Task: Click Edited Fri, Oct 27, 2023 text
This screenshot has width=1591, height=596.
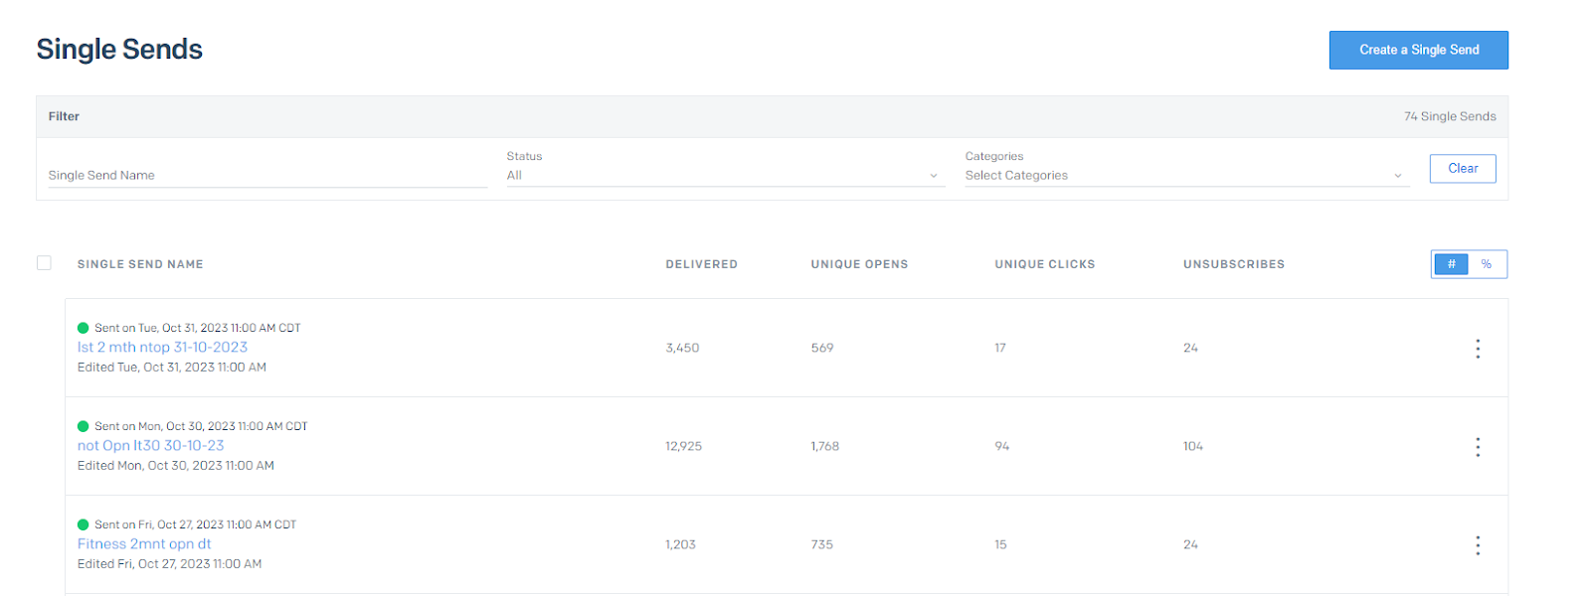Action: tap(170, 563)
